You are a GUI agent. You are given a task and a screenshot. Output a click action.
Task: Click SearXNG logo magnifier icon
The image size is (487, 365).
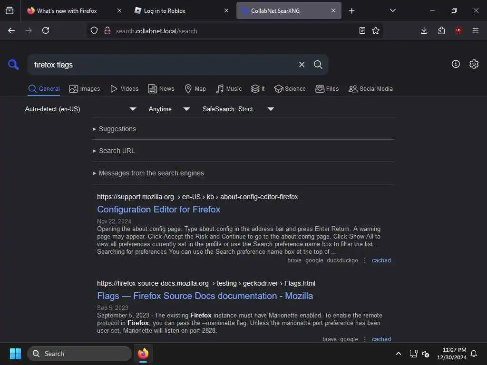(x=13, y=65)
